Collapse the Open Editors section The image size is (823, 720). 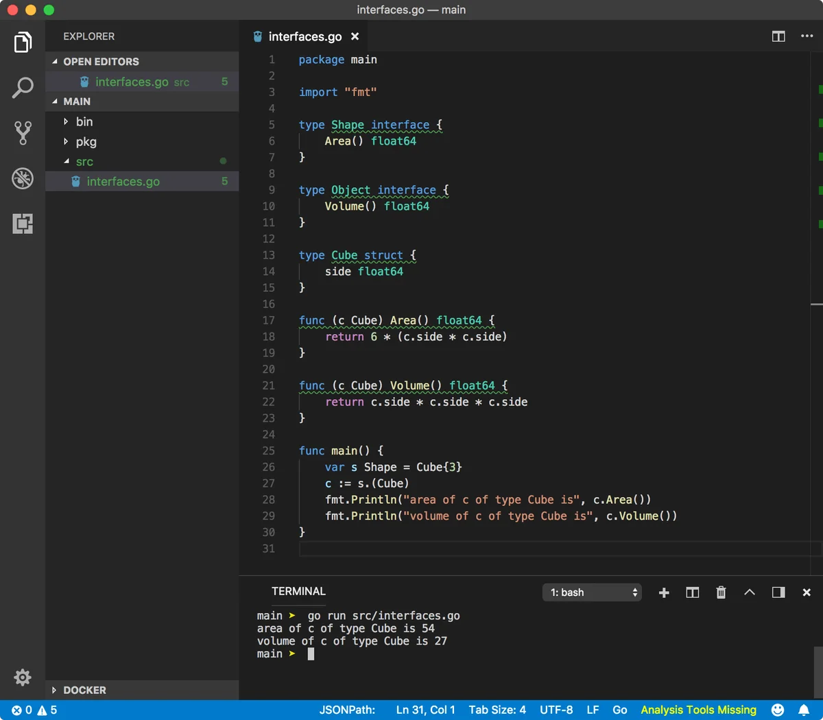pos(142,61)
